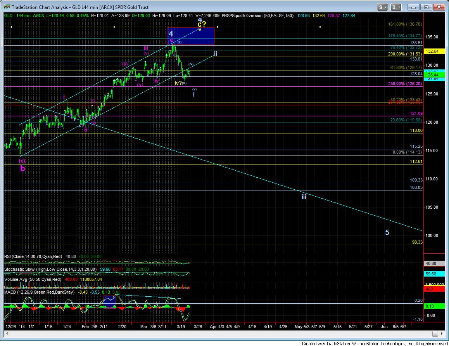Click the blue target box near wave 4
The width and height of the screenshot is (449, 346).
(x=190, y=36)
